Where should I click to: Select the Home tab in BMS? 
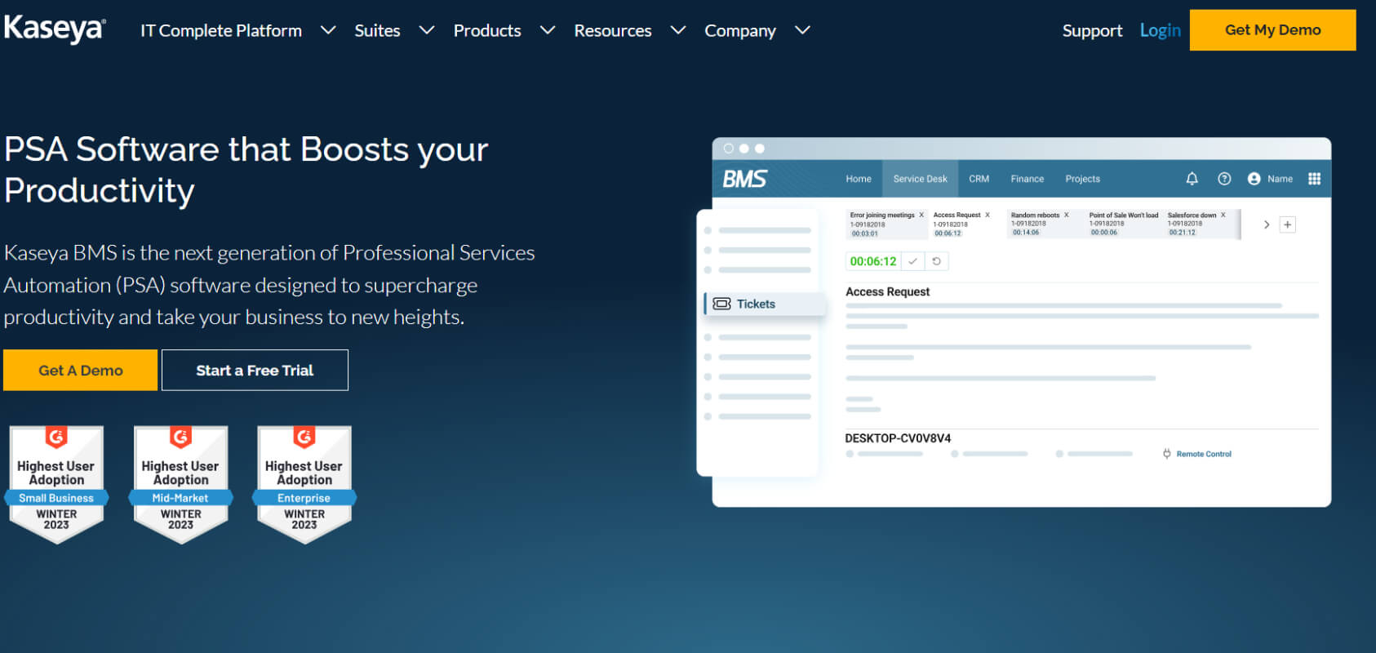click(x=859, y=179)
